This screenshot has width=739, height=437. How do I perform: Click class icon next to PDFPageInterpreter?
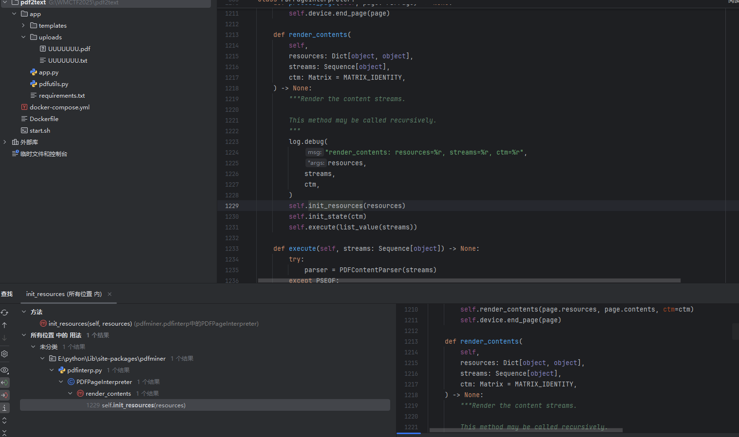click(x=71, y=382)
